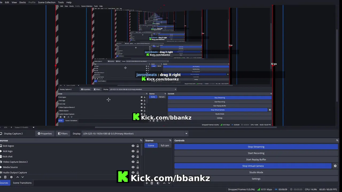
Task: Click the Properties button for Display Capture 2
Action: 45,134
